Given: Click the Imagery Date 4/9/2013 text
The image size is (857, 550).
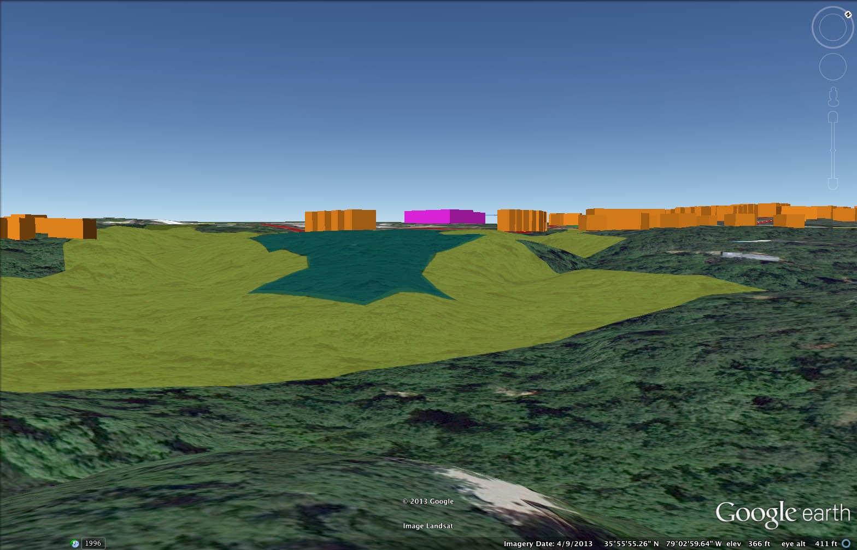Looking at the screenshot, I should [x=548, y=543].
